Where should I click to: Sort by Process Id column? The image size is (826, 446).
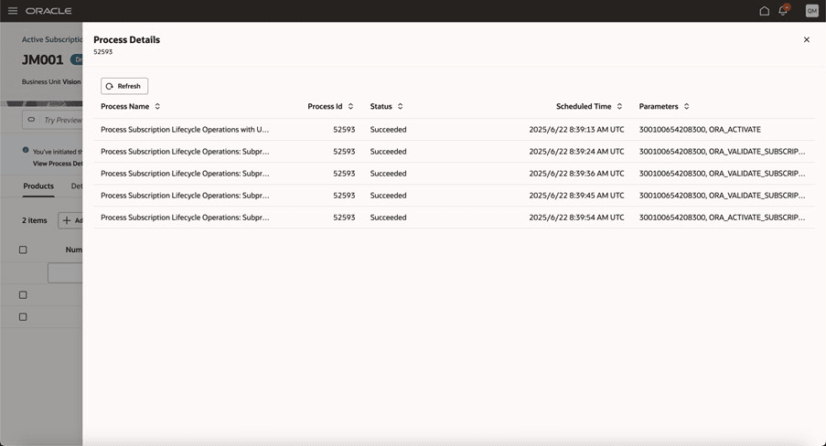click(x=350, y=106)
